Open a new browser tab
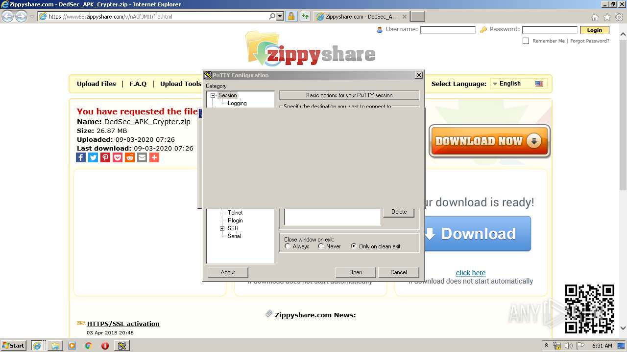 pos(417,17)
